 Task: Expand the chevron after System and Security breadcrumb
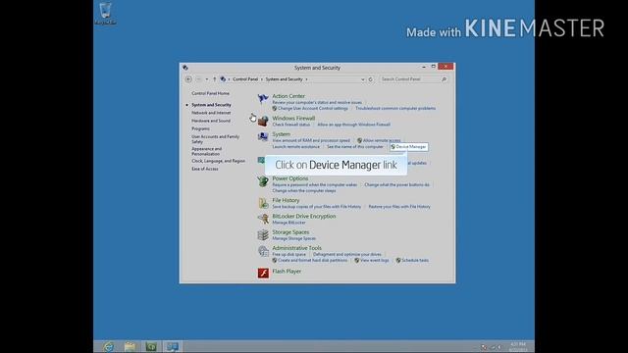click(306, 79)
